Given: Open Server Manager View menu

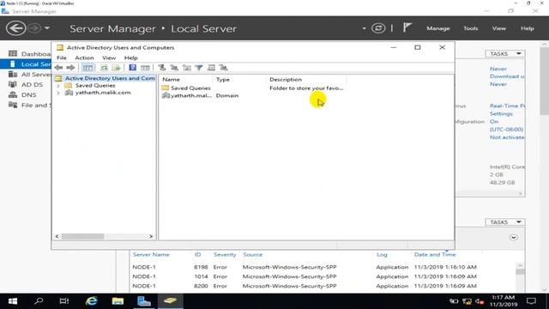Looking at the screenshot, I should tap(499, 28).
